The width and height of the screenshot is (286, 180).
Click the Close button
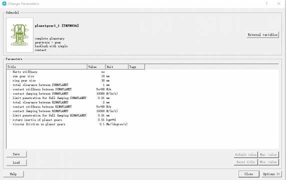click(249, 174)
